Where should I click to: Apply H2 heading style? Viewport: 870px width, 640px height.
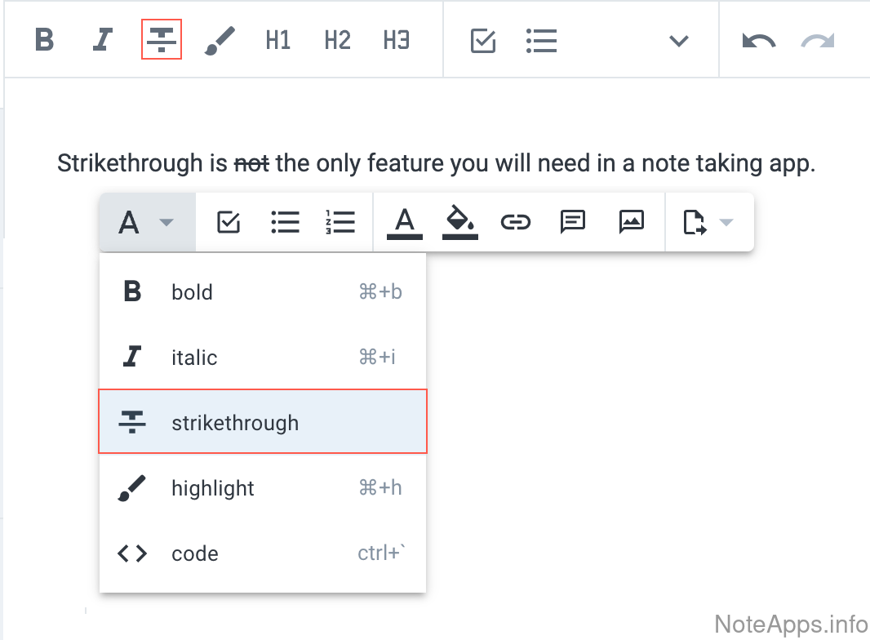(x=337, y=40)
